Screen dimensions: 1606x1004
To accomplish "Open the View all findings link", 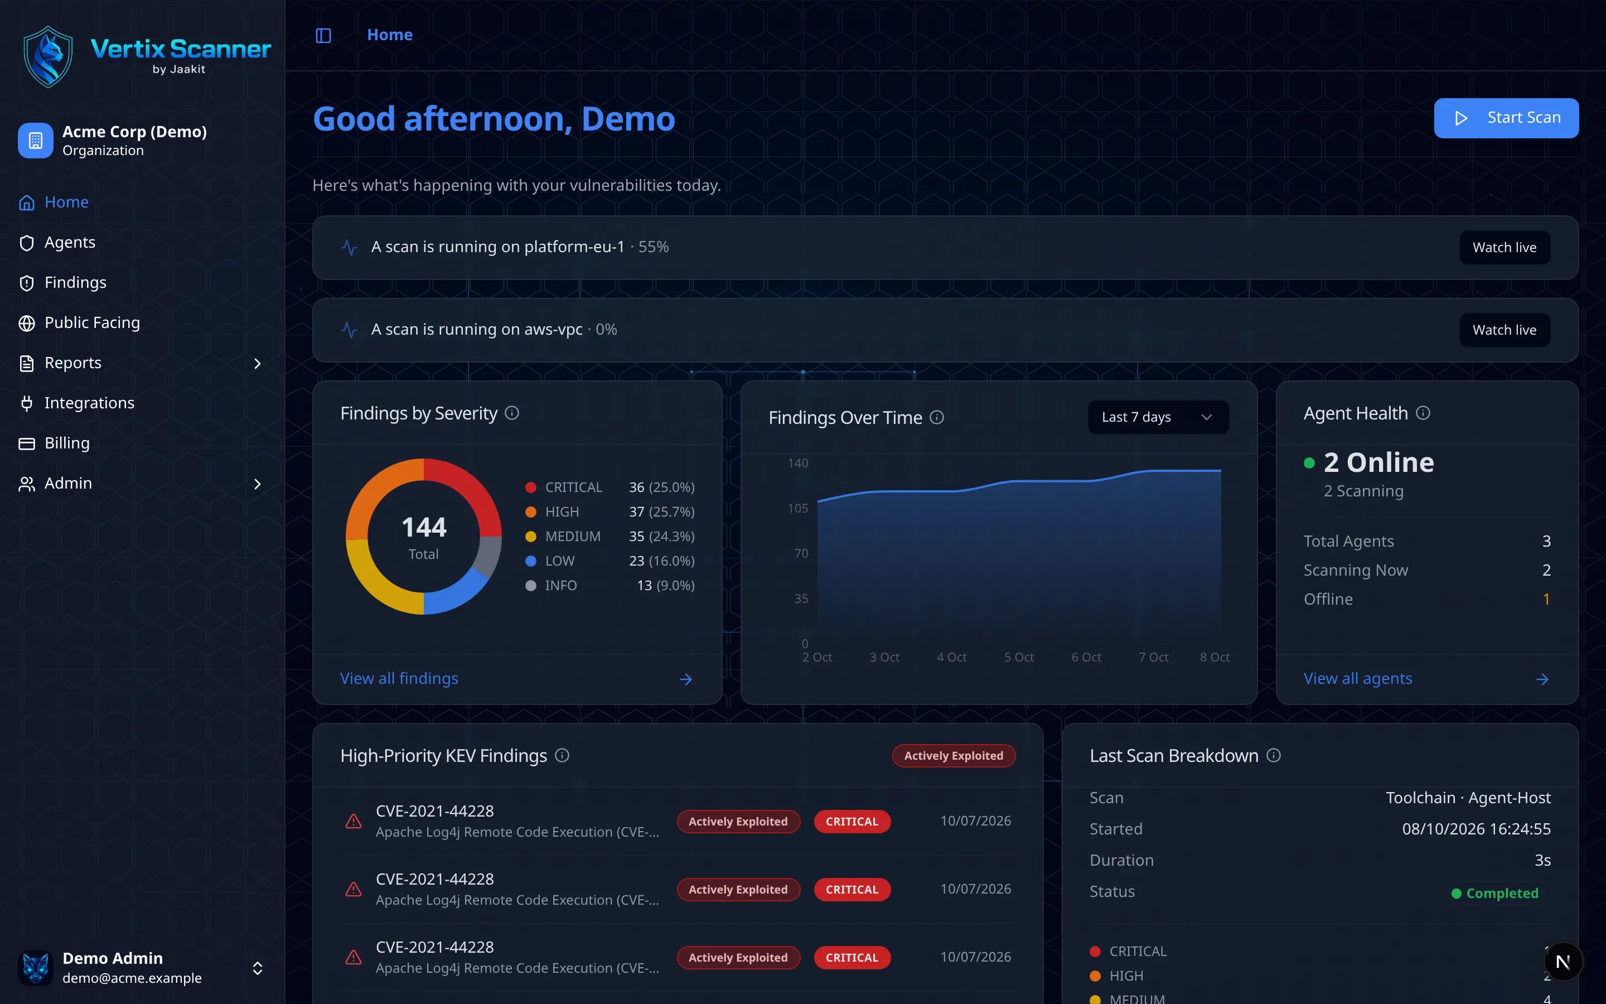I will coord(399,679).
